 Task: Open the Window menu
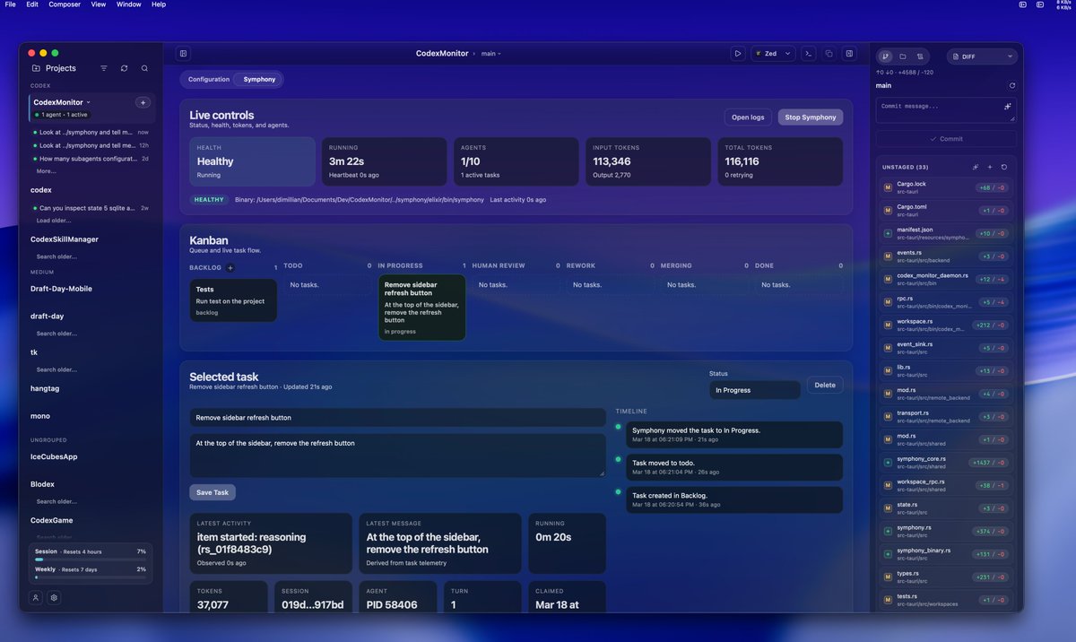[128, 4]
